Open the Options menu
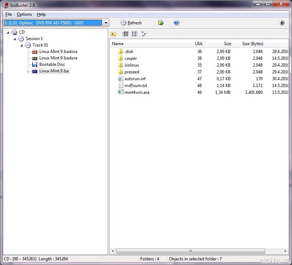Image resolution: width=292 pixels, height=265 pixels. pyautogui.click(x=24, y=14)
